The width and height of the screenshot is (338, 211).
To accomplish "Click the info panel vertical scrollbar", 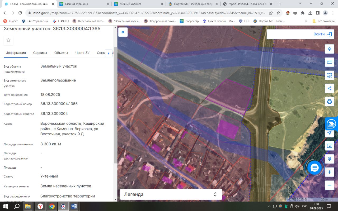I will [115, 105].
